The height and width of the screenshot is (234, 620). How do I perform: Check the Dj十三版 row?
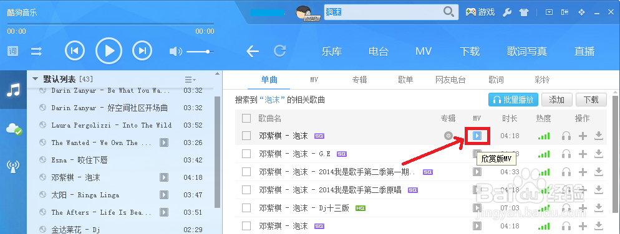(x=246, y=208)
